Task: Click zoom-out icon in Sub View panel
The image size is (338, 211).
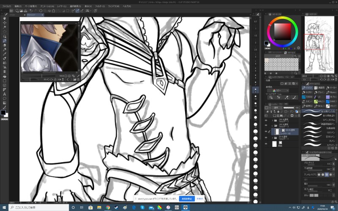Action: point(66,76)
